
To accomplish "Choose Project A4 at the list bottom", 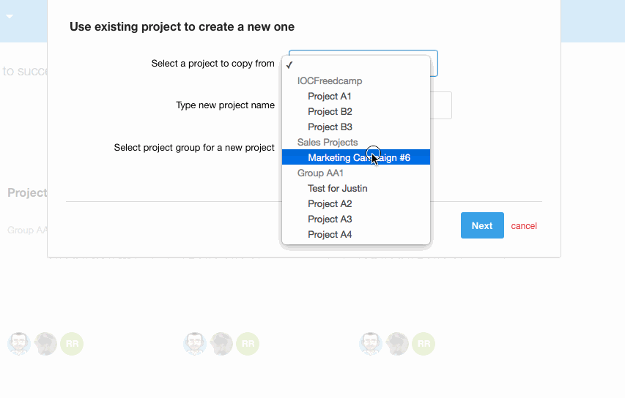I will 355,234.
